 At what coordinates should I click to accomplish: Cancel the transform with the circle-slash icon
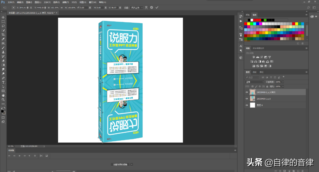152,7
